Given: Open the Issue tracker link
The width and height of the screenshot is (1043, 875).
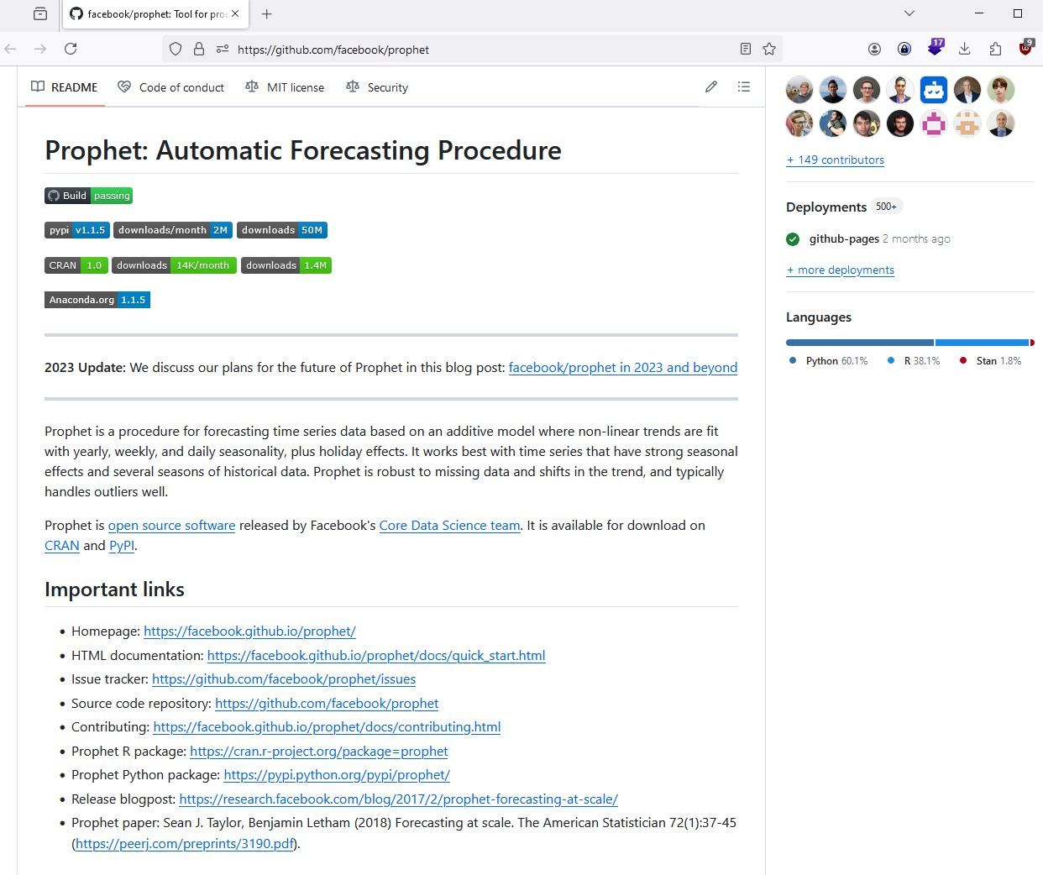Looking at the screenshot, I should click(x=284, y=679).
